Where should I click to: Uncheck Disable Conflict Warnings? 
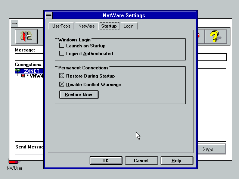62,84
